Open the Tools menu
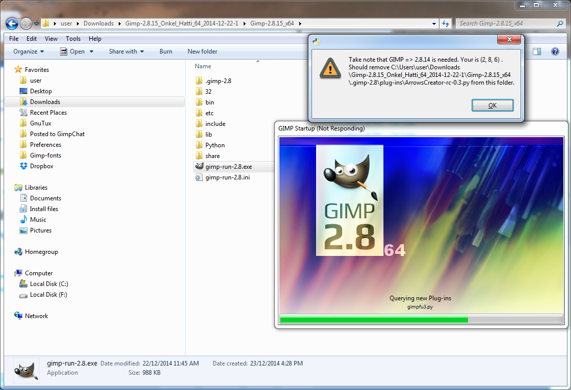The width and height of the screenshot is (571, 390). [73, 39]
